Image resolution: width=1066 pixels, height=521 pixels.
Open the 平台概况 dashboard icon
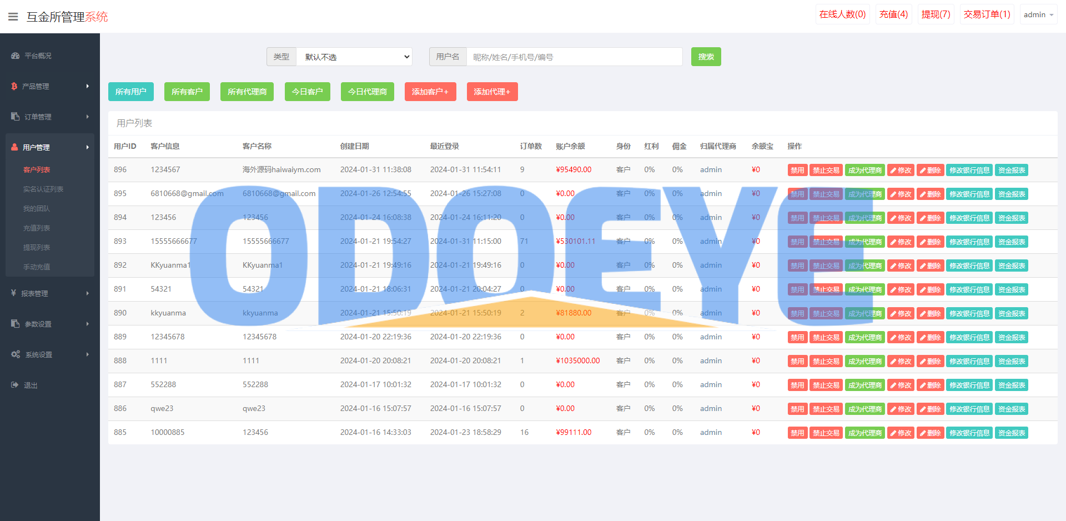(16, 56)
